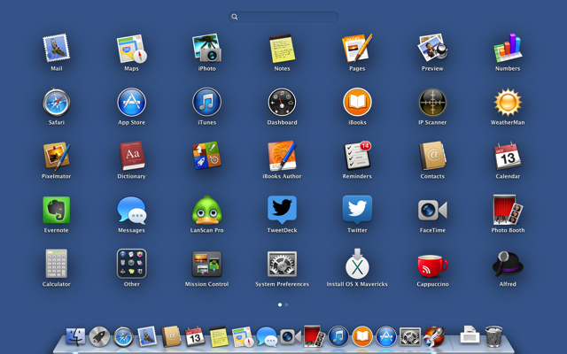Screen dimensions: 567x354
Task: Click the Launchpad search field
Action: (x=283, y=17)
